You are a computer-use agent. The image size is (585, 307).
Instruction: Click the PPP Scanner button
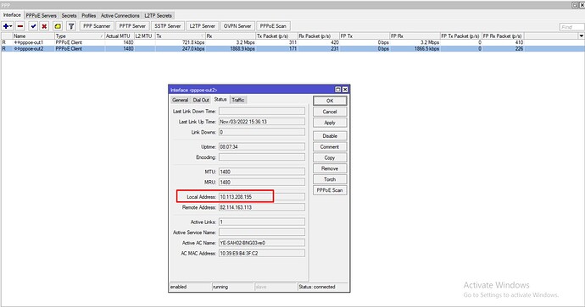point(97,26)
